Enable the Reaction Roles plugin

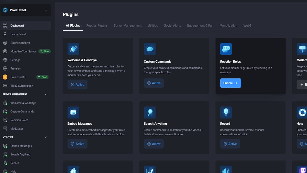pos(231,83)
